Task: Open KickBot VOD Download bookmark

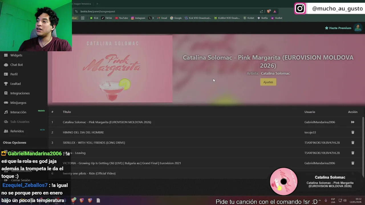Action: point(227,18)
